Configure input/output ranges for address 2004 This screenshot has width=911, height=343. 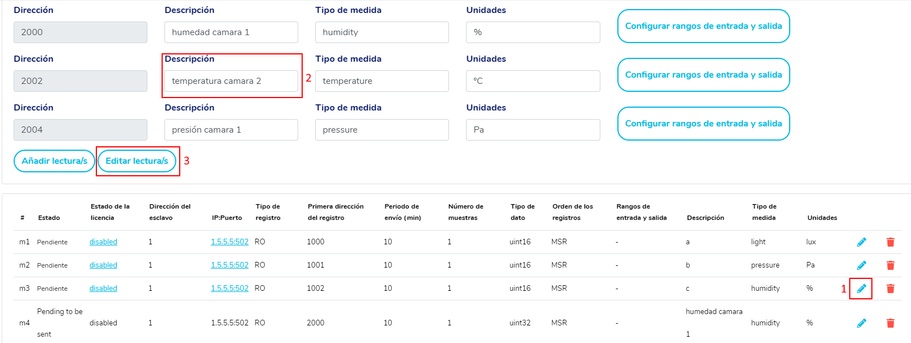tap(703, 124)
